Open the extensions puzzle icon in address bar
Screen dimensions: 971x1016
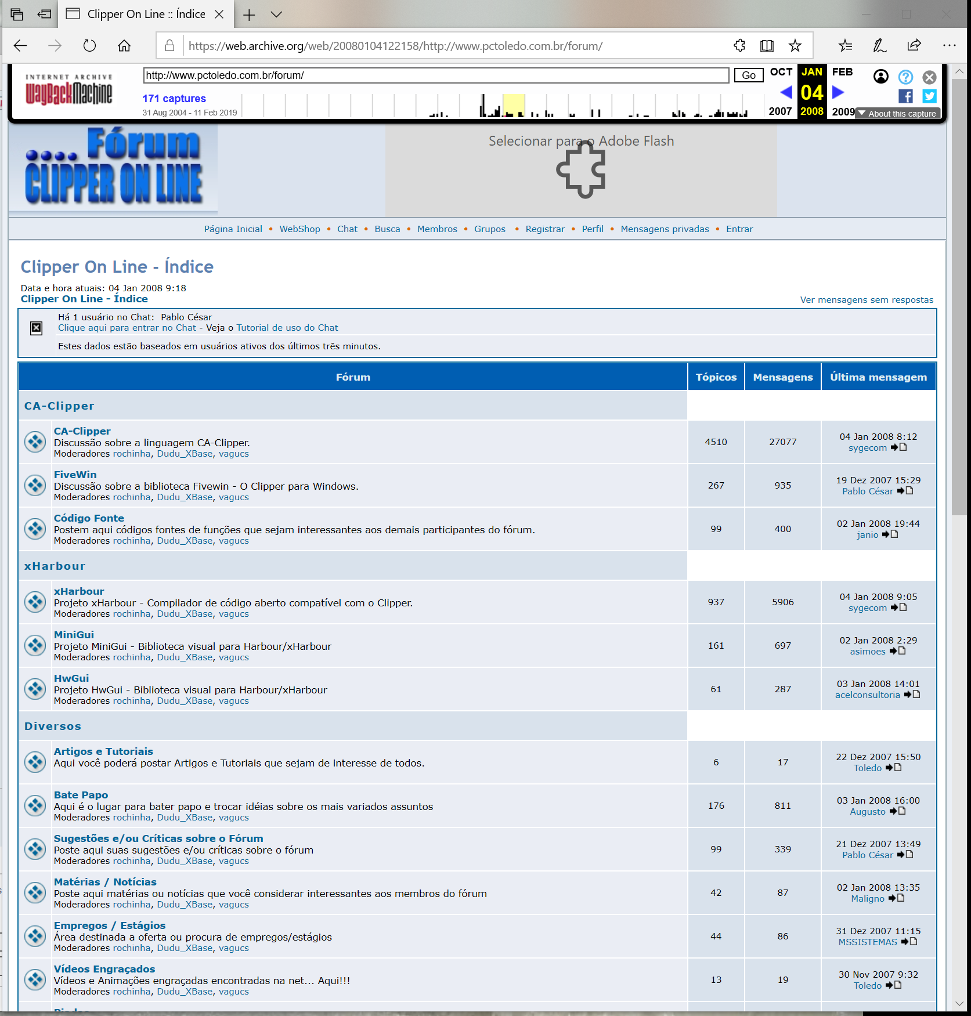739,46
